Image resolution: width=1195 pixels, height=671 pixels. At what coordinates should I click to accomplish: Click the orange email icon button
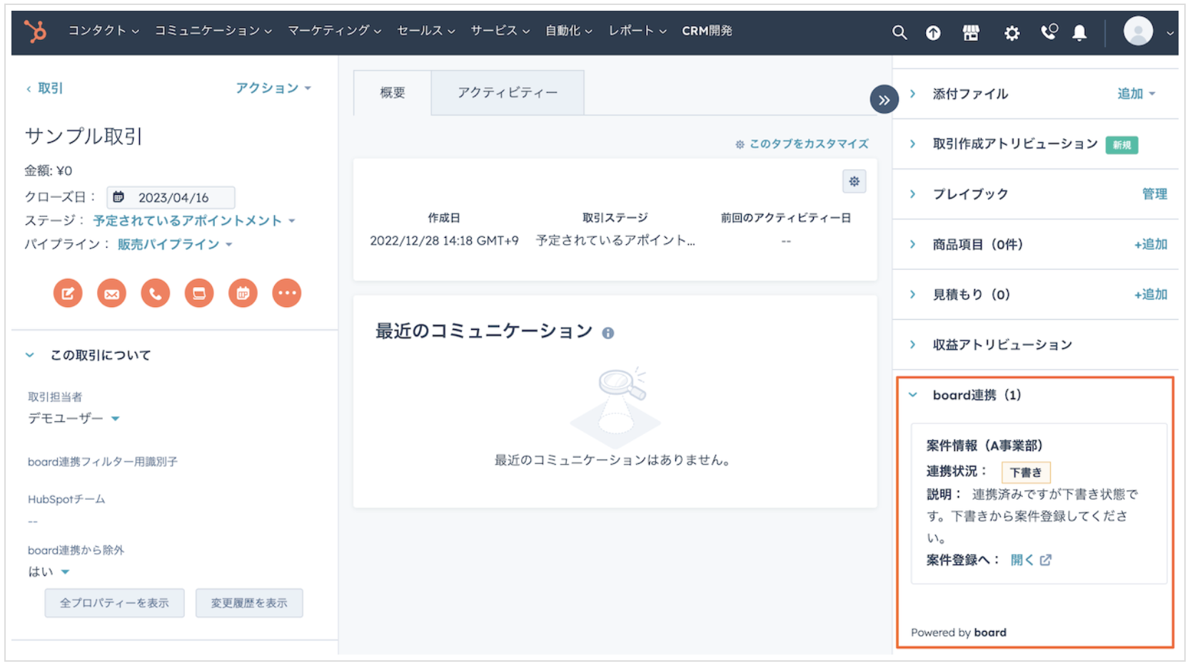[111, 293]
